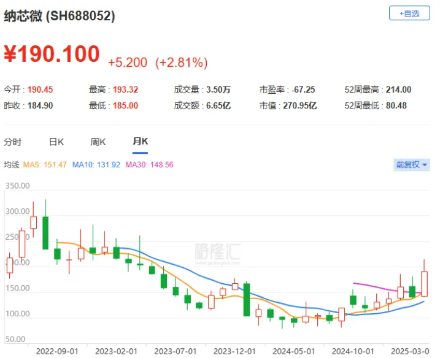The height and width of the screenshot is (358, 440).
Task: Click the rightmost red candlestick on chart
Action: tap(424, 283)
